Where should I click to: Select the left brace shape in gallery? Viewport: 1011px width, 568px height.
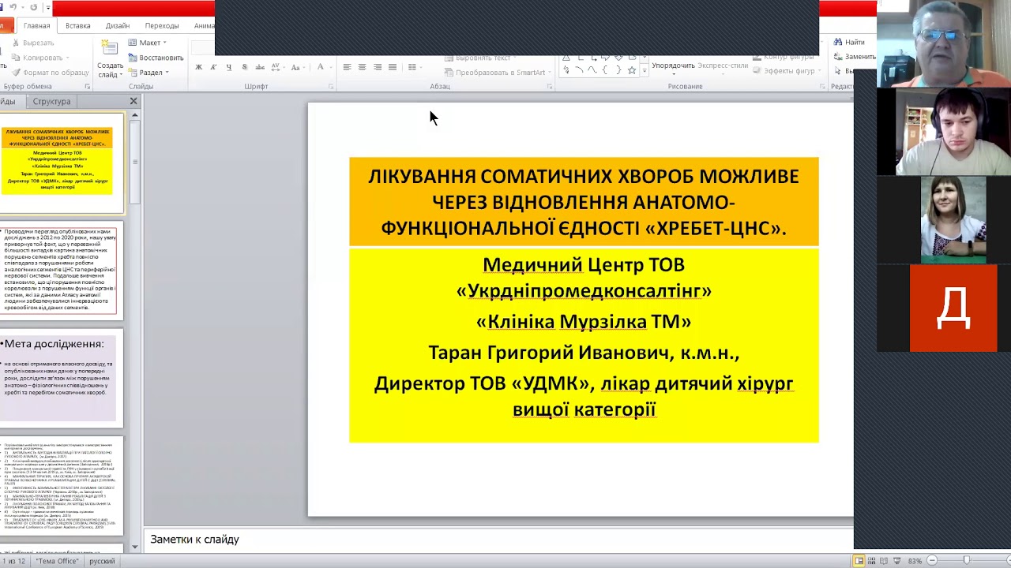tap(604, 70)
